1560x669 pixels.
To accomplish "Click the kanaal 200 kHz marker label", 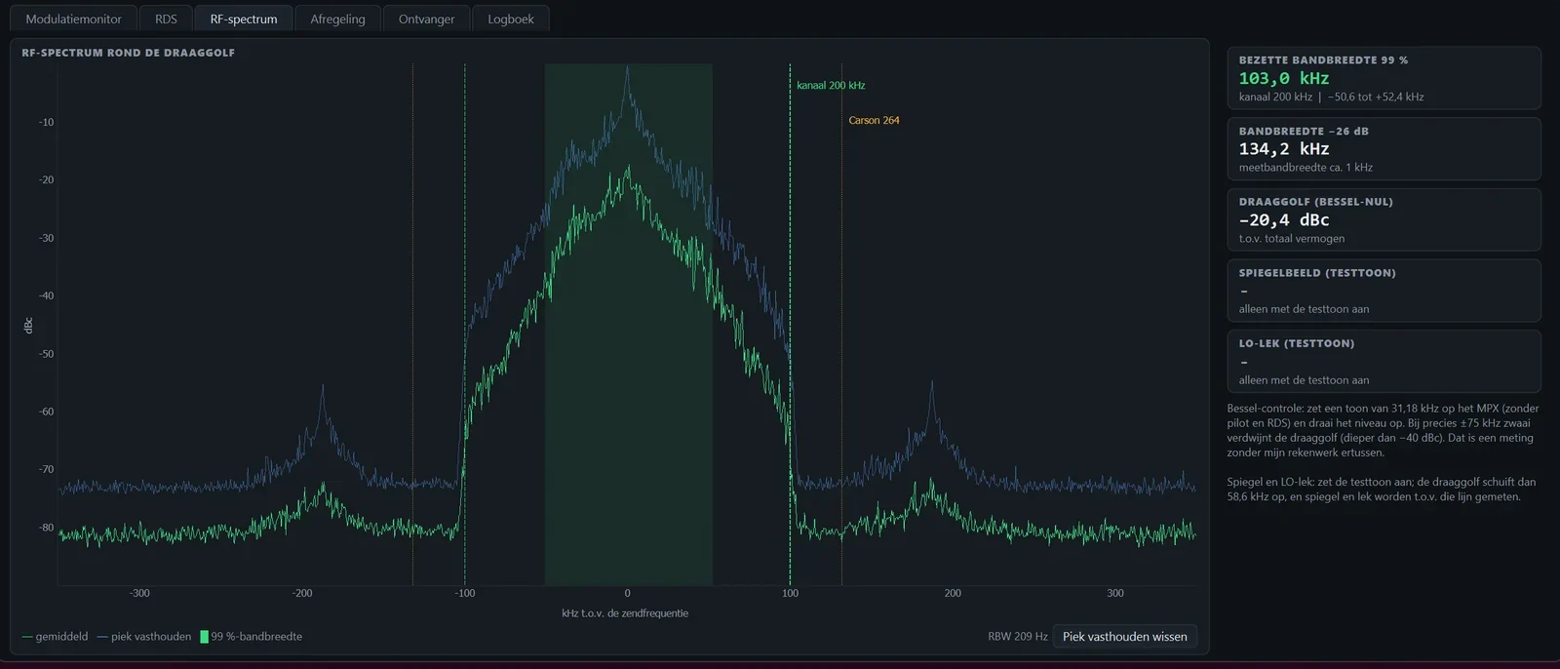I will point(831,86).
